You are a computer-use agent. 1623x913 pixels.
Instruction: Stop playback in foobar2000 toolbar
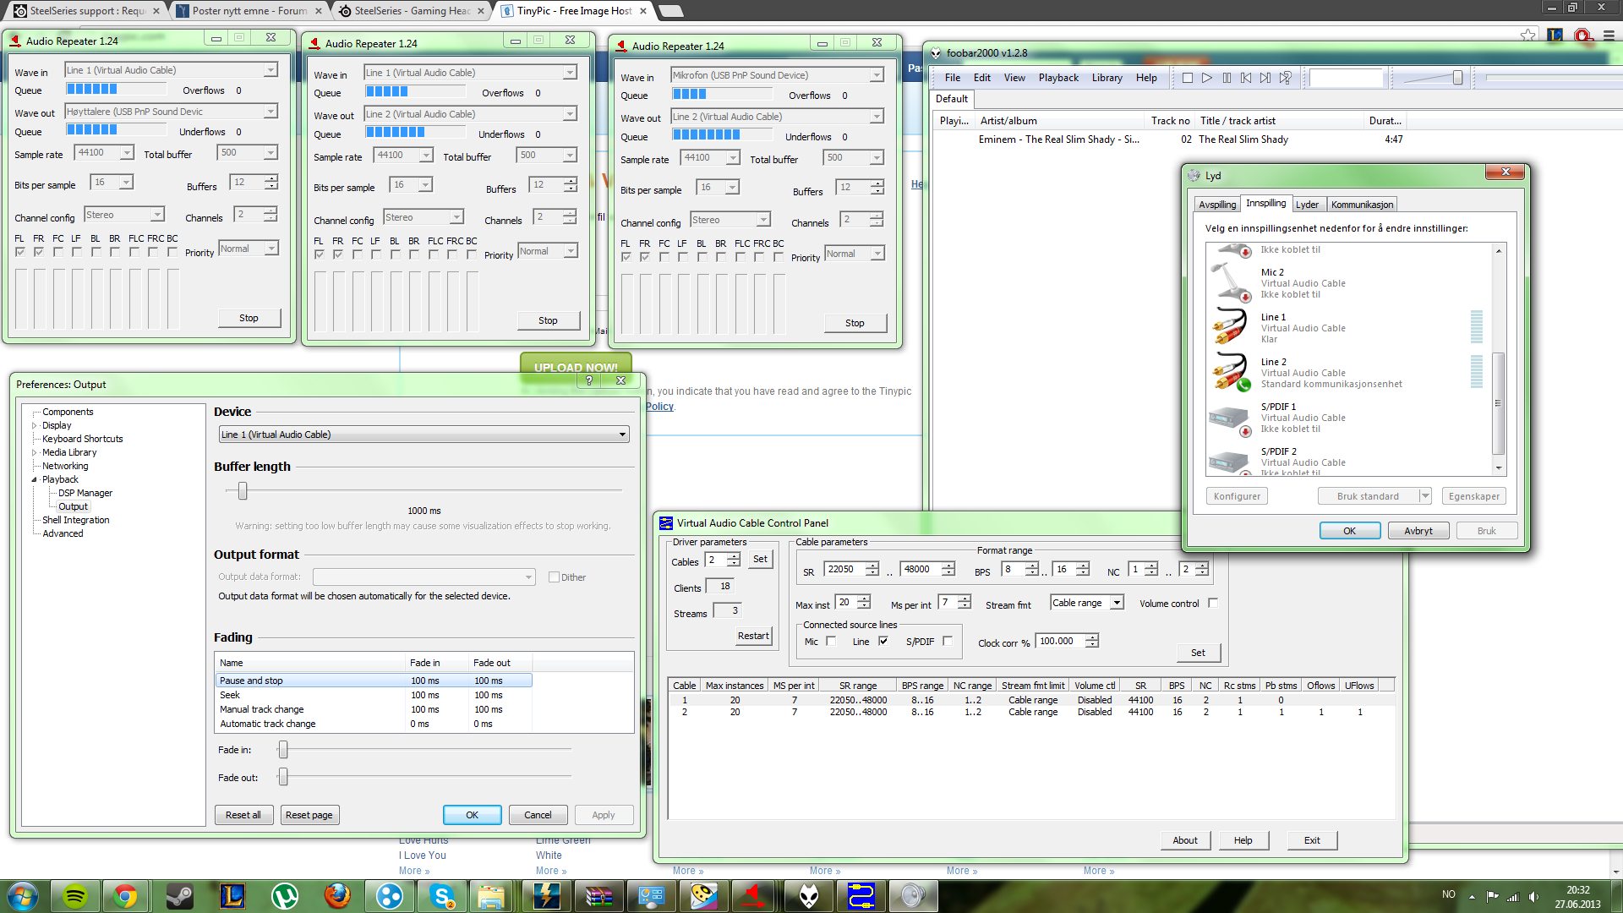pyautogui.click(x=1188, y=78)
